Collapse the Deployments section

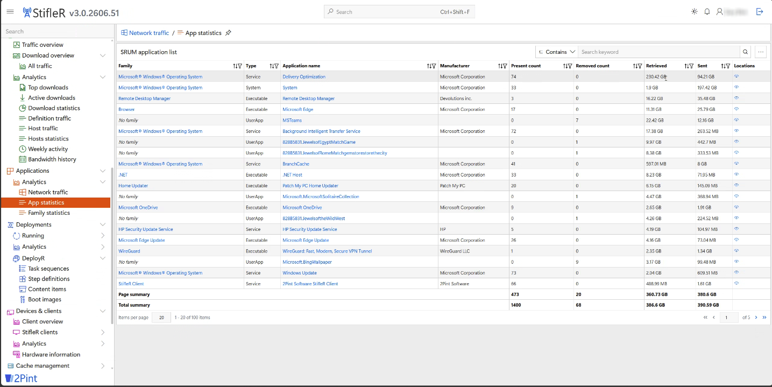[x=103, y=224]
